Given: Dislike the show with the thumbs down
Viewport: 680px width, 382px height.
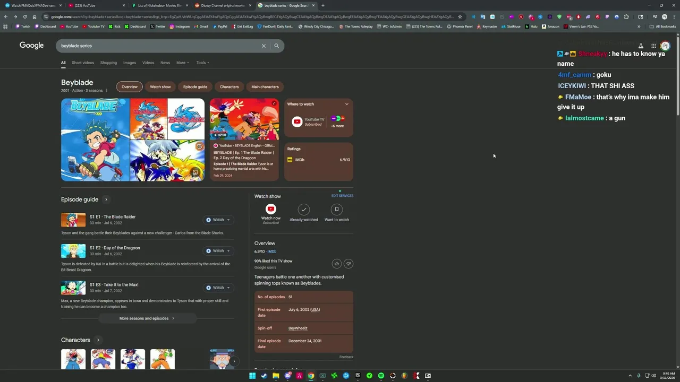Looking at the screenshot, I should [348, 264].
